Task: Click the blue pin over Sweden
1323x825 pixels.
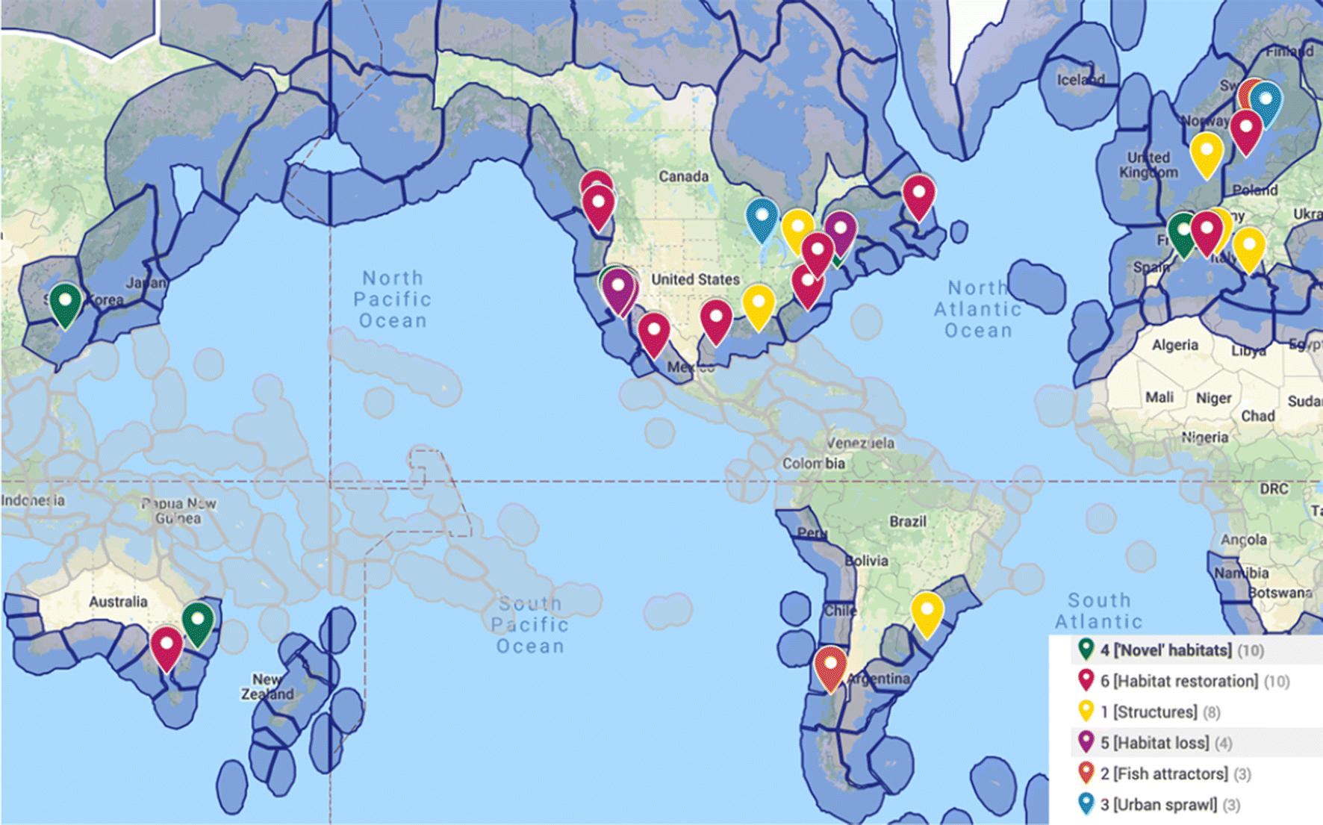Action: [x=1266, y=105]
